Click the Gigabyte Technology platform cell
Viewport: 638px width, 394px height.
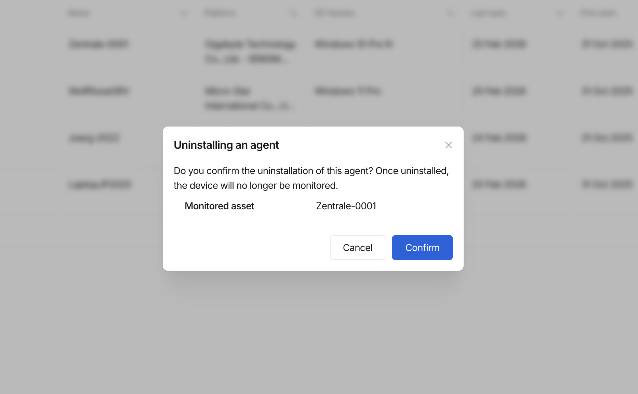pos(250,51)
